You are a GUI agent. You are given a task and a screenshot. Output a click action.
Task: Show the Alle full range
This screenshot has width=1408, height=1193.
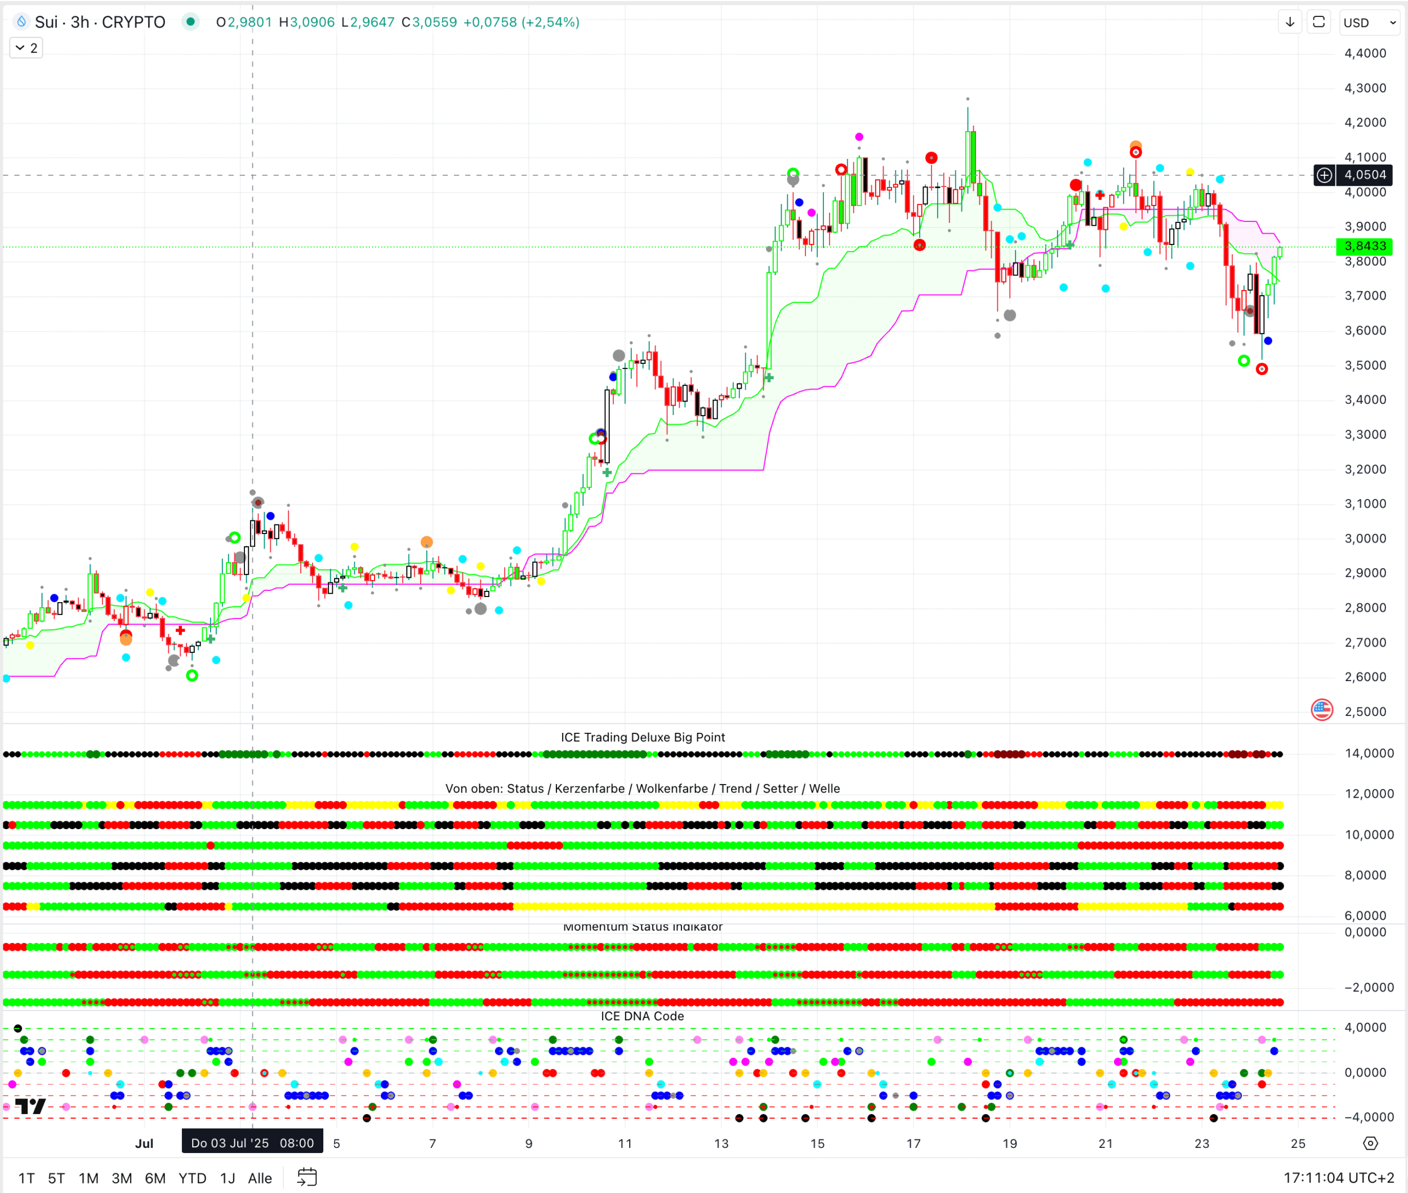[260, 1178]
